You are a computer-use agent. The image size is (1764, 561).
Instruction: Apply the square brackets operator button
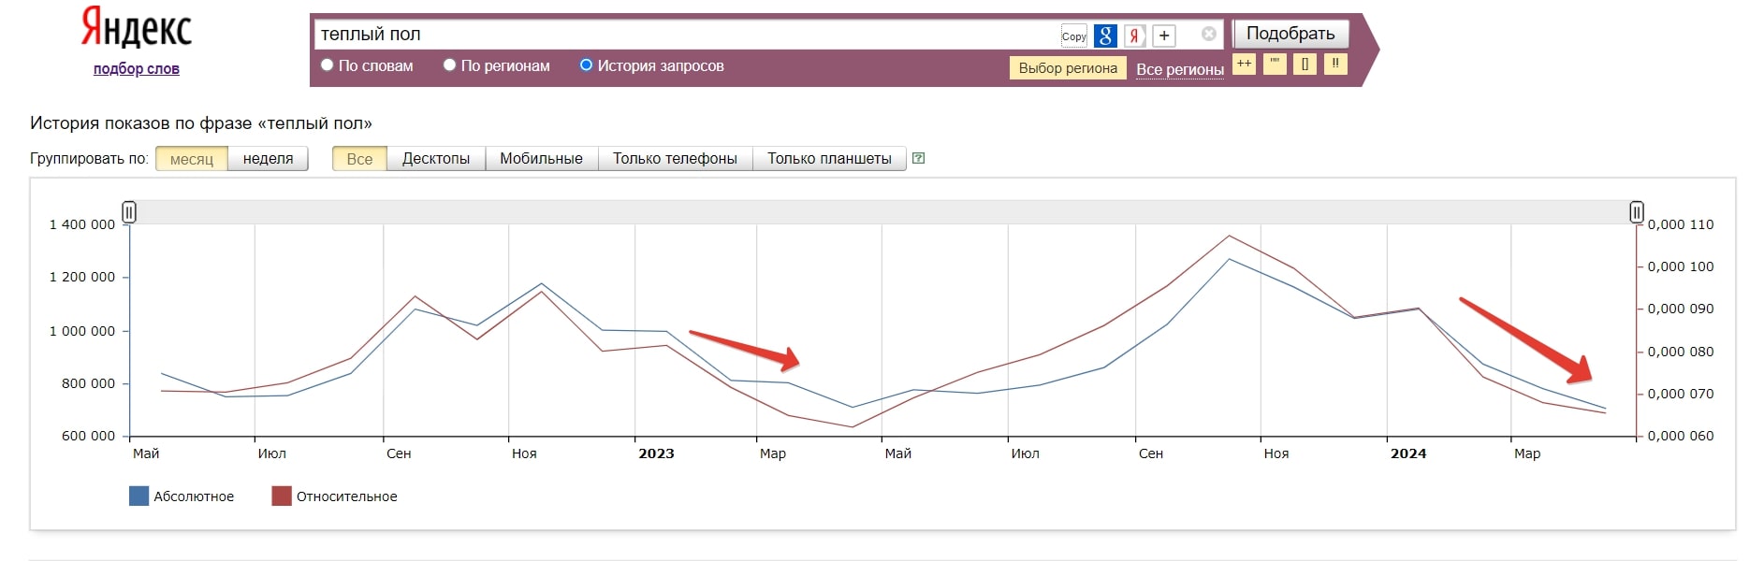1305,64
